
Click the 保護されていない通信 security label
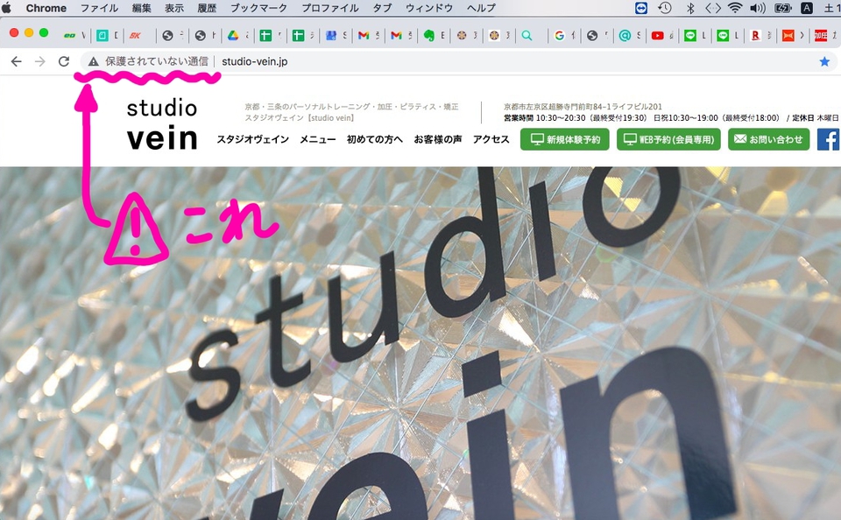point(157,61)
